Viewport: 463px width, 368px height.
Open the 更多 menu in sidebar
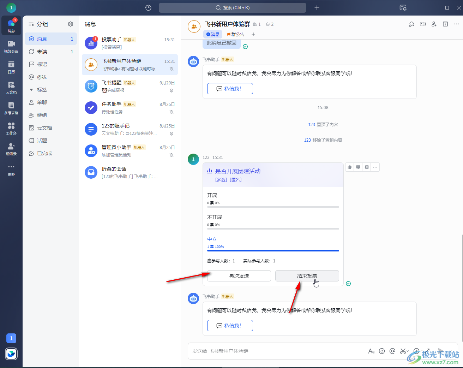(11, 170)
